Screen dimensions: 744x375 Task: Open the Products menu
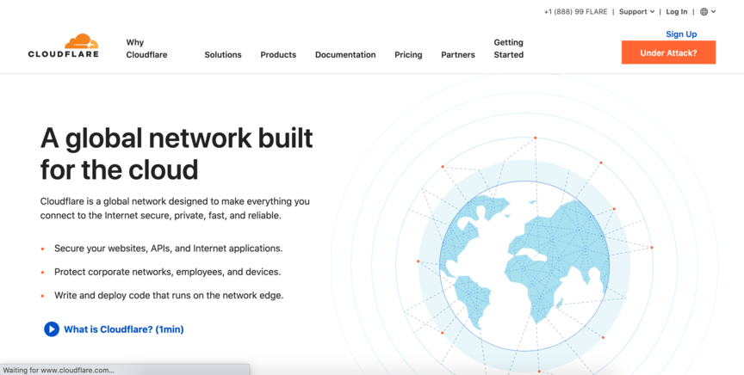coord(278,54)
